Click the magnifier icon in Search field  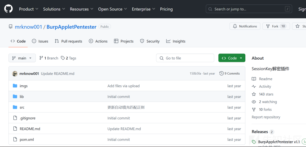[210, 9]
